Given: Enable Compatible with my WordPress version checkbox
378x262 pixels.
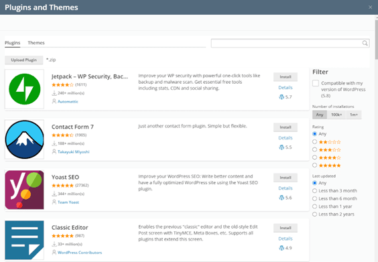Looking at the screenshot, I should (x=316, y=83).
